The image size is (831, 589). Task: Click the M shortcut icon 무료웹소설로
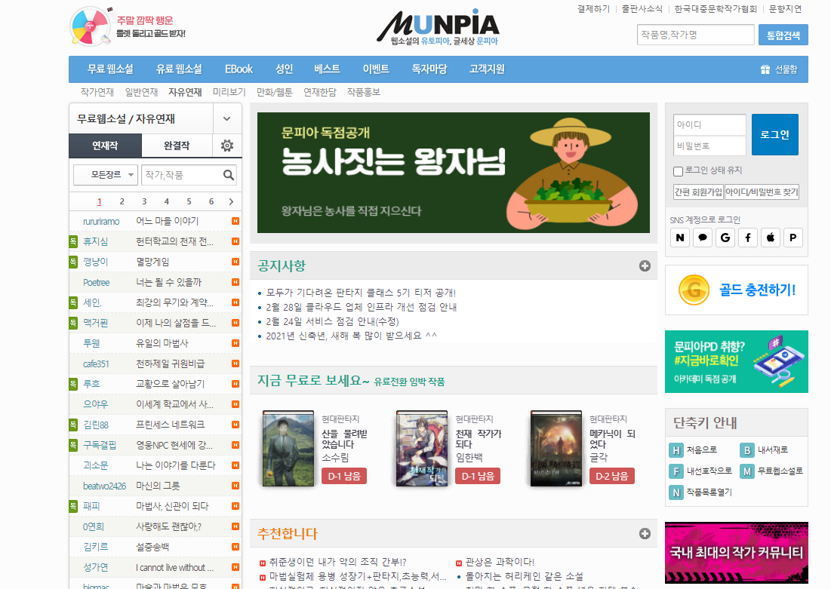(746, 471)
